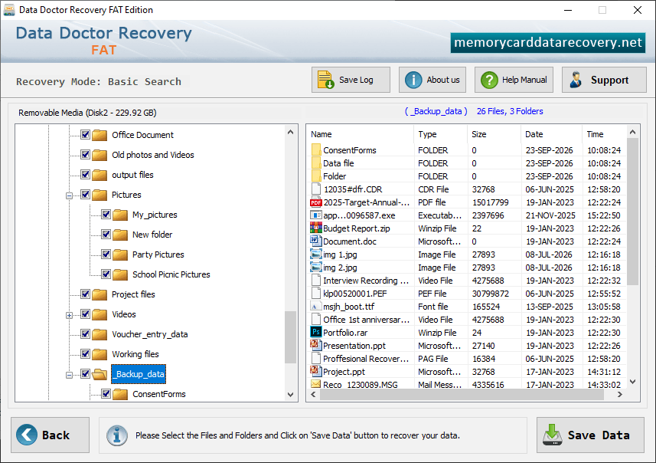Click the folder tree scroll up arrow
Image resolution: width=656 pixels, height=463 pixels.
(x=290, y=132)
